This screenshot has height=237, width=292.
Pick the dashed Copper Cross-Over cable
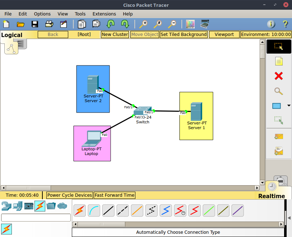coord(122,210)
